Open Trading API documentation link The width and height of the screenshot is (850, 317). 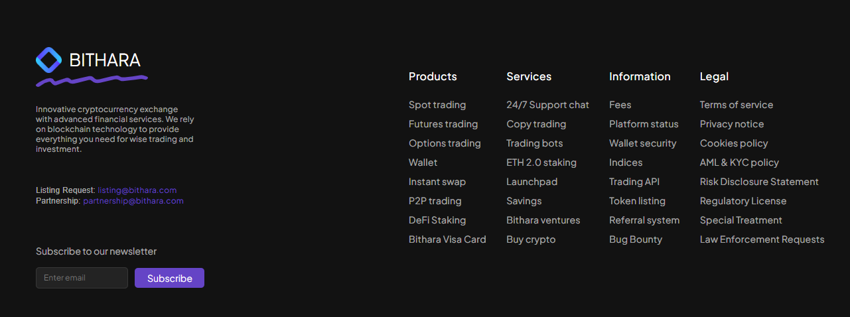[634, 182]
